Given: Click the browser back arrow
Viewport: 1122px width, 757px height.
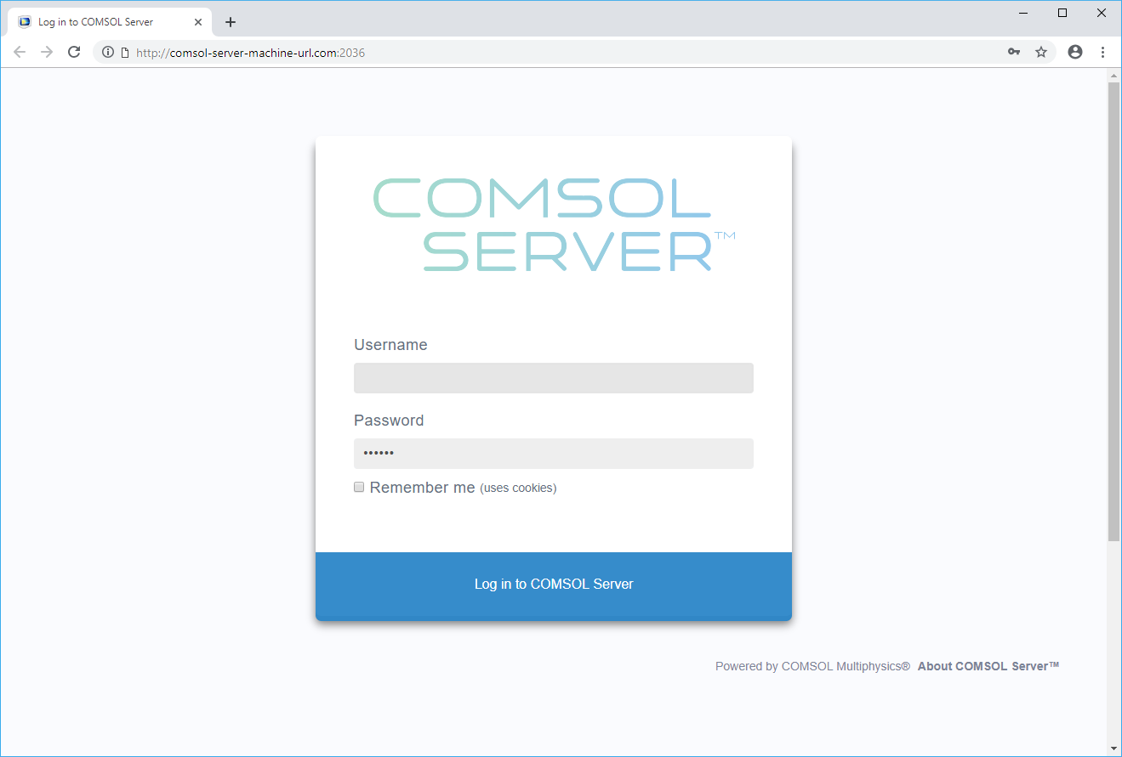Looking at the screenshot, I should (x=20, y=52).
